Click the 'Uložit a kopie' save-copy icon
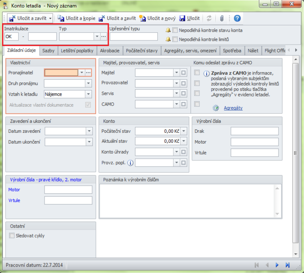This screenshot has height=273, width=304. coord(61,18)
